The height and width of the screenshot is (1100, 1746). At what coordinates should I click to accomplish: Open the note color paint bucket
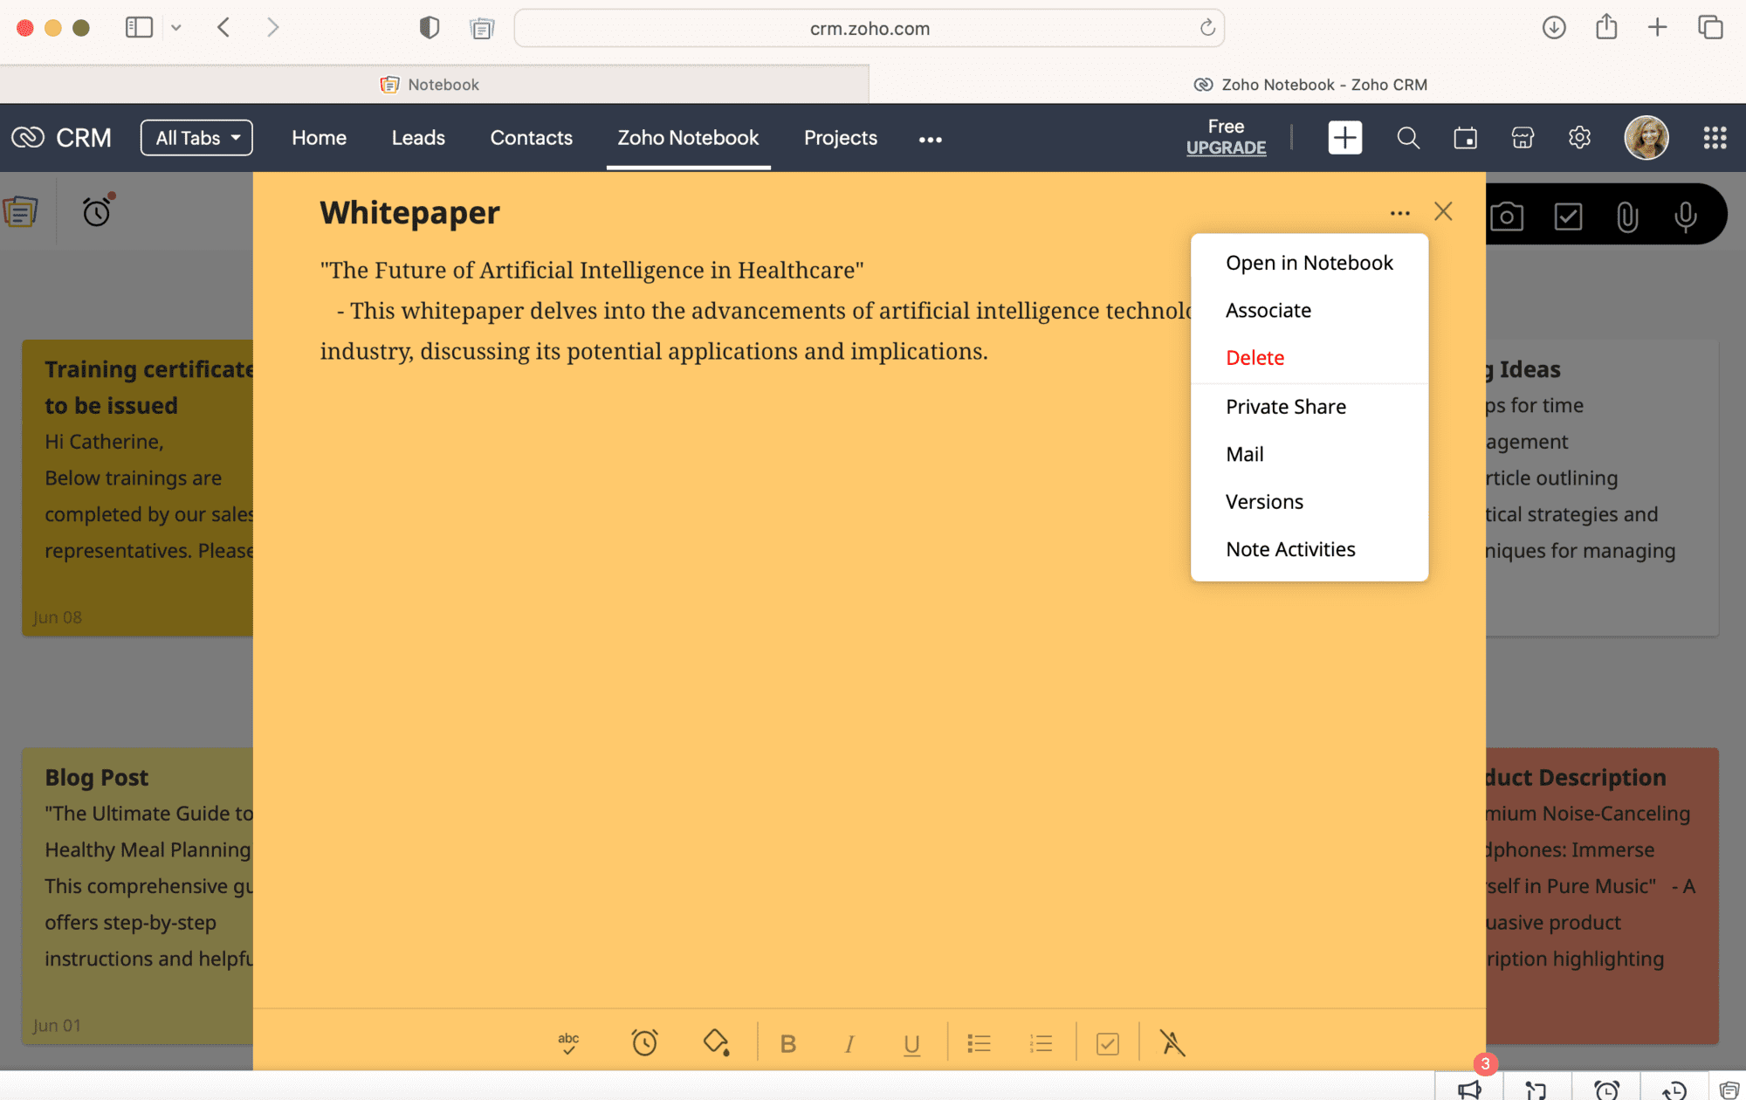coord(716,1042)
